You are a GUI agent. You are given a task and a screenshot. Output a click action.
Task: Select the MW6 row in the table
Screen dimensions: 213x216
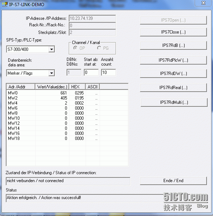67,108
